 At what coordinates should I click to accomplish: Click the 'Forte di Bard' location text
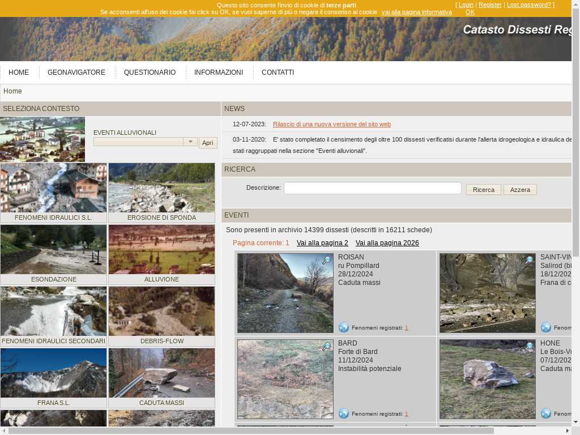358,352
